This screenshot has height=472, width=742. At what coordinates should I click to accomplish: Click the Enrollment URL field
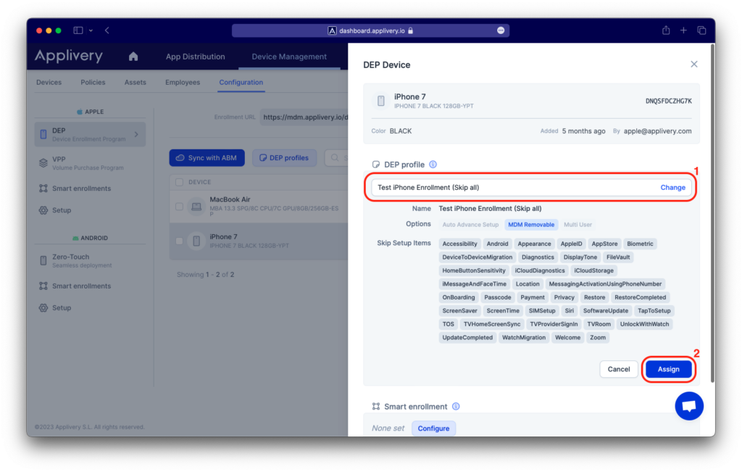[304, 117]
